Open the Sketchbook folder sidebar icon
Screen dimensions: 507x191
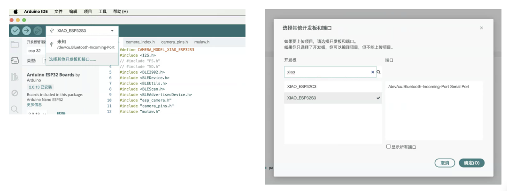15,44
